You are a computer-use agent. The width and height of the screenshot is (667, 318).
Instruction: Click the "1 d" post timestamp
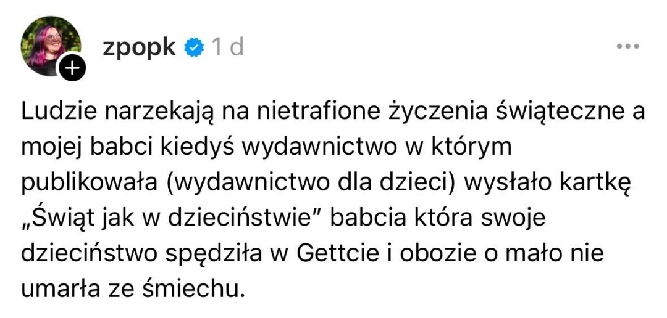coord(227,47)
